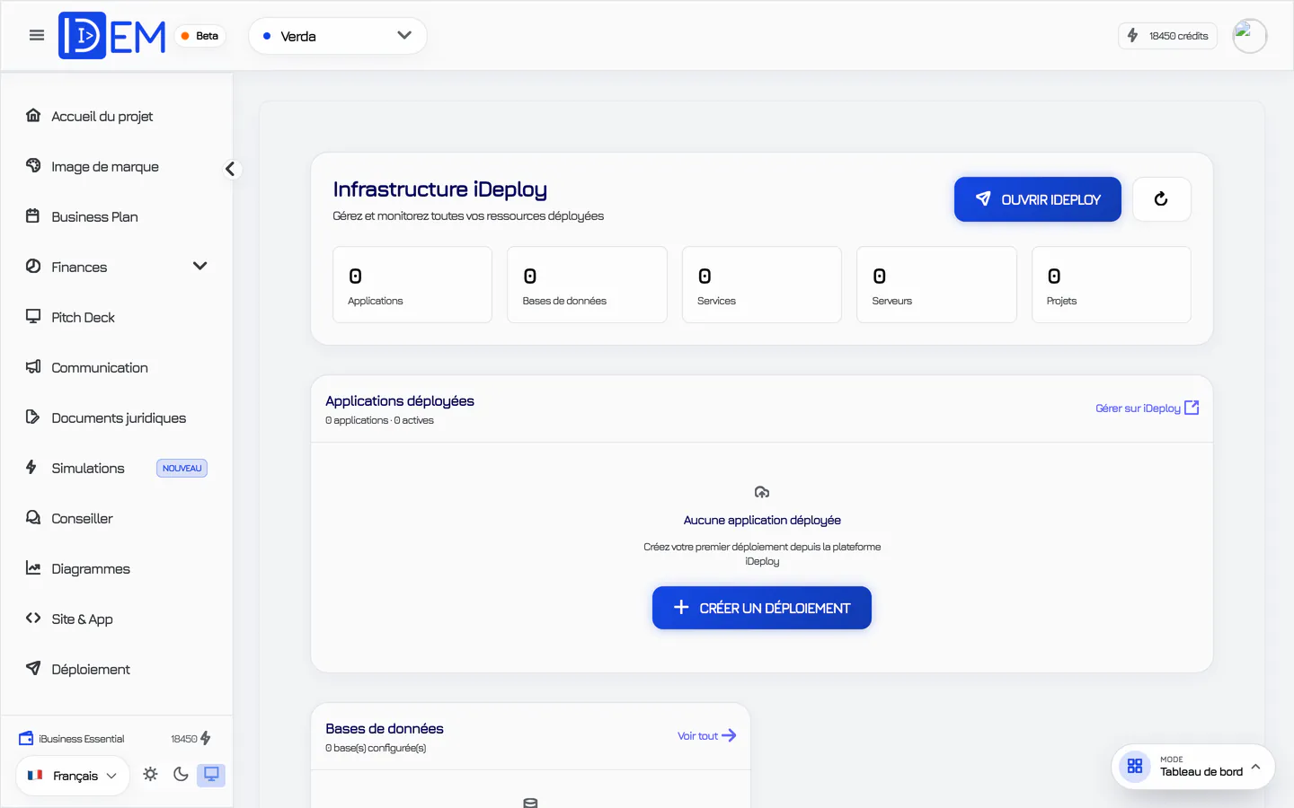Click the IDEM logo
The image size is (1294, 808).
(x=112, y=36)
